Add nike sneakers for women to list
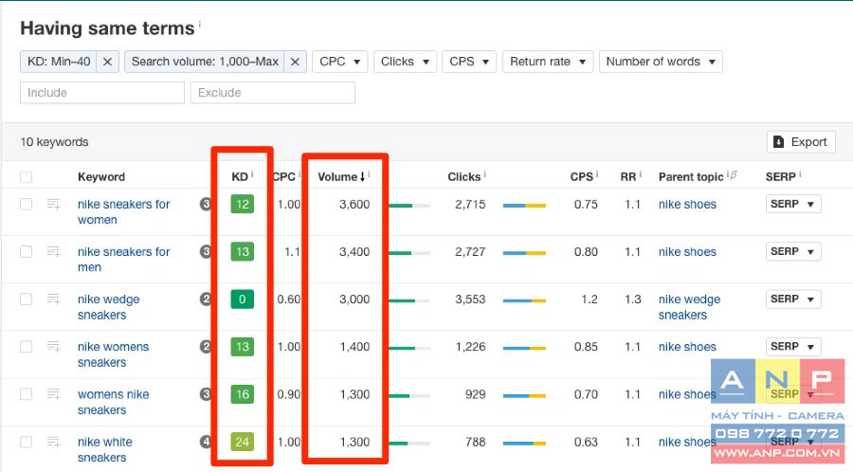 pyautogui.click(x=54, y=205)
